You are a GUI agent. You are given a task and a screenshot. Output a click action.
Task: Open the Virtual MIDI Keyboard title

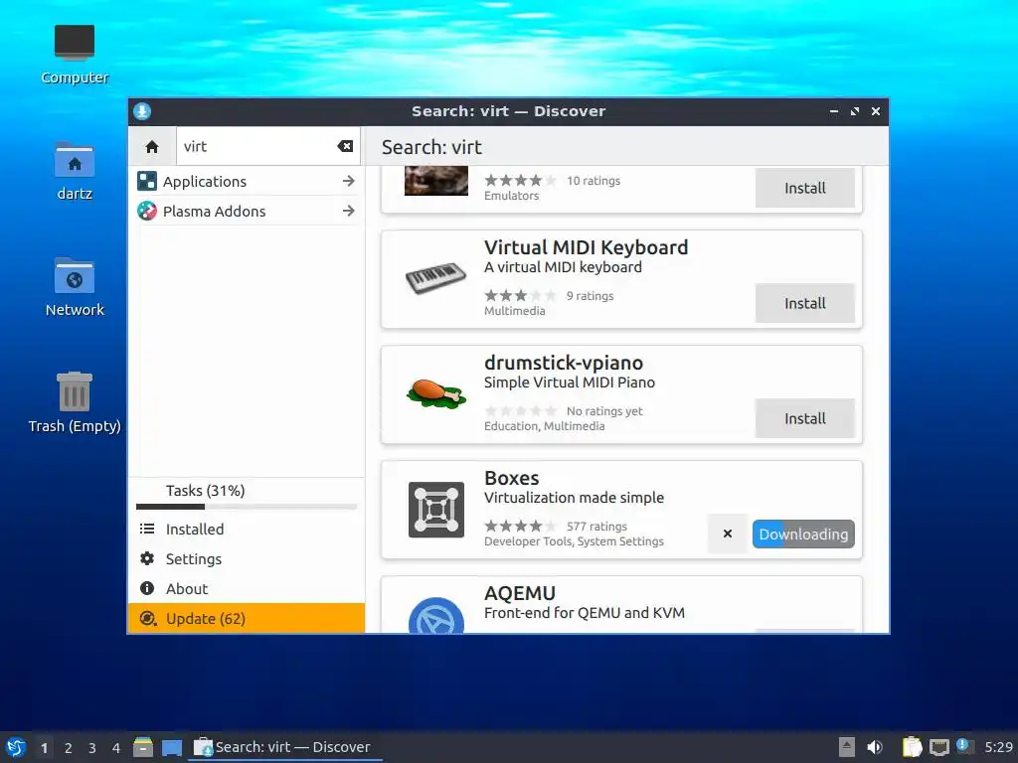click(586, 247)
